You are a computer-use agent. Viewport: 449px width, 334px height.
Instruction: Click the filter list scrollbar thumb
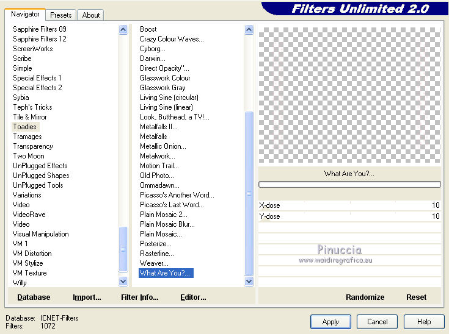point(249,193)
